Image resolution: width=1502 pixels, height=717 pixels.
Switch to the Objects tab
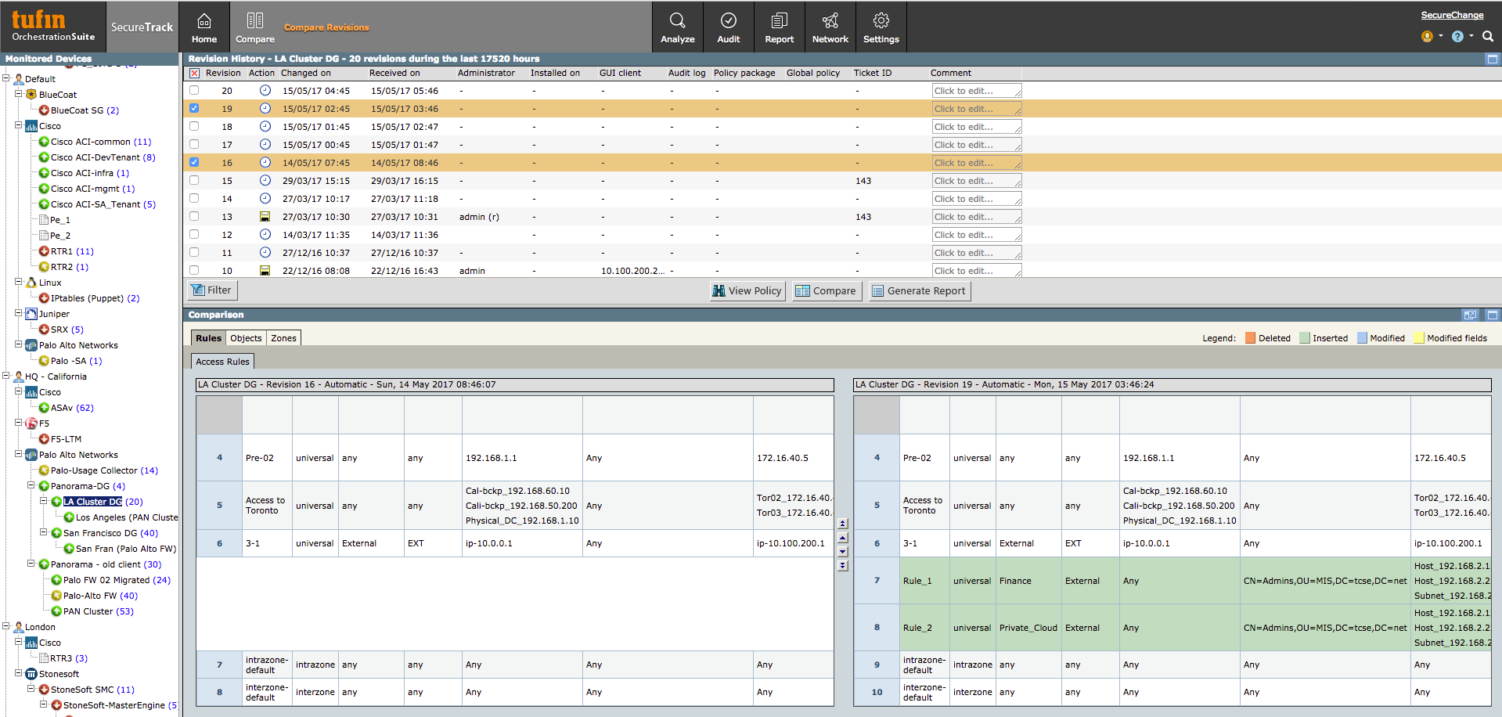246,338
